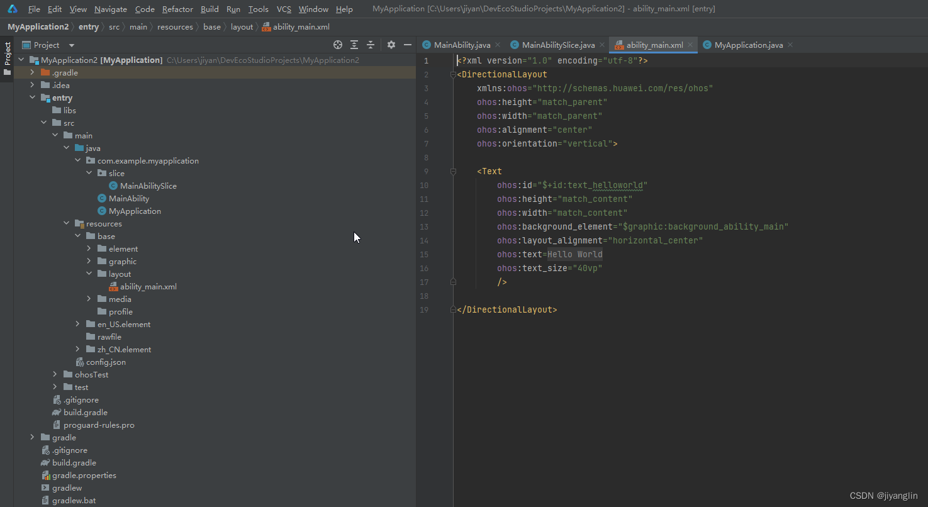Open the Tools menu
Screen dimensions: 928x507
258,9
